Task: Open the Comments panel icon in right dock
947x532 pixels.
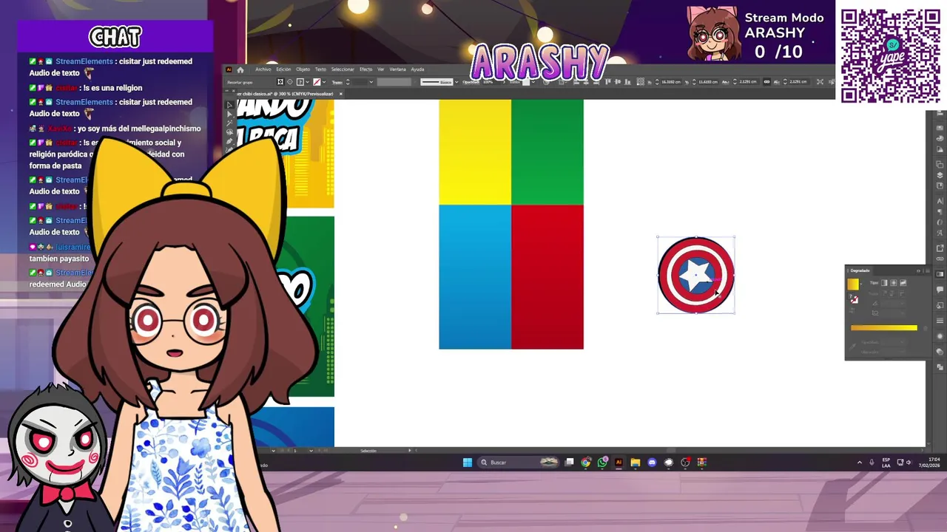Action: click(940, 290)
